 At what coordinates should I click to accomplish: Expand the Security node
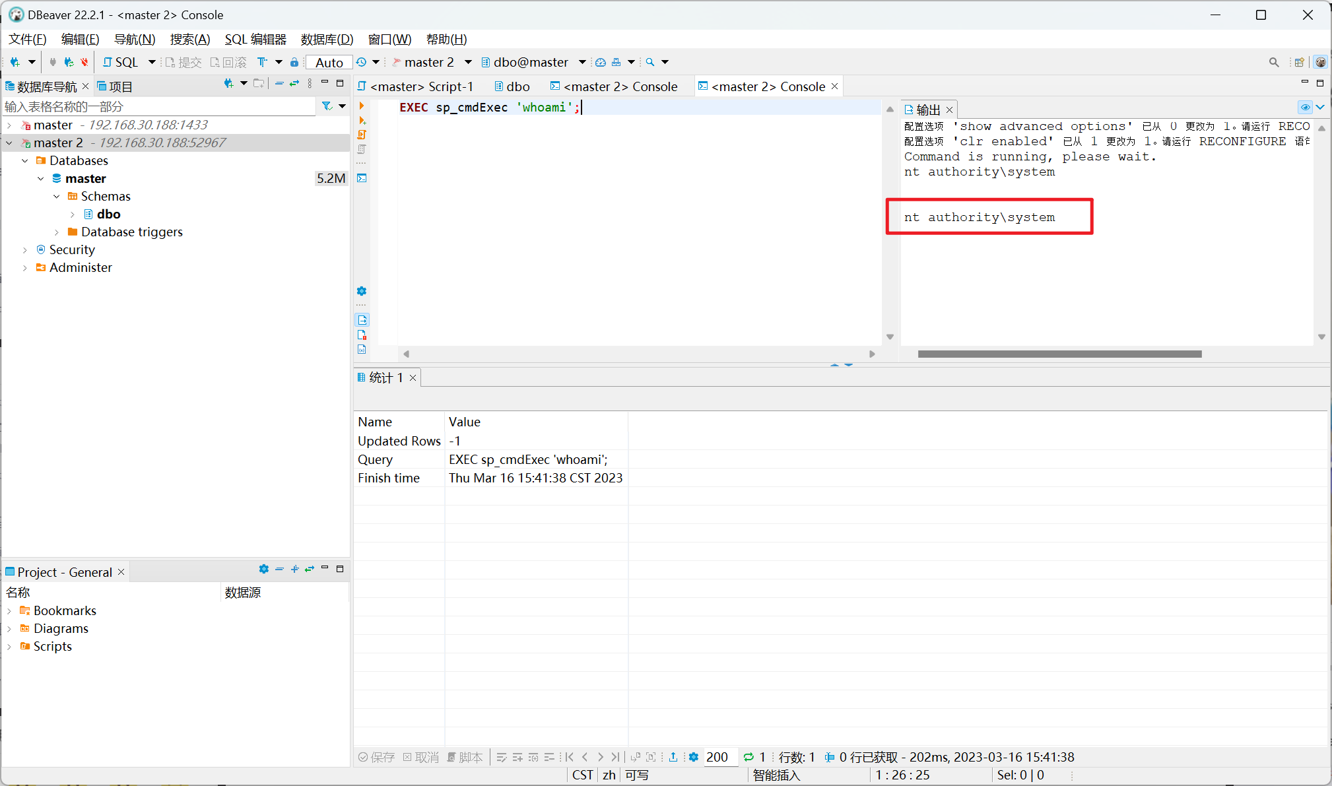[x=25, y=249]
